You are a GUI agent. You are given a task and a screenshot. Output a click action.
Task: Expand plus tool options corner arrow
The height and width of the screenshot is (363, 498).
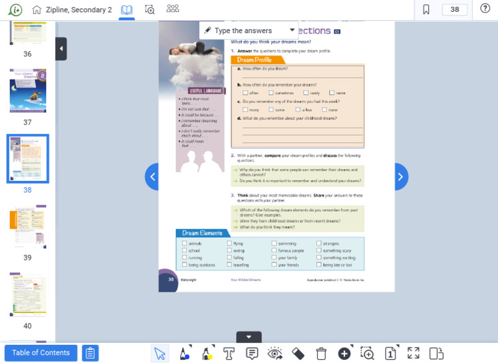coord(351,346)
